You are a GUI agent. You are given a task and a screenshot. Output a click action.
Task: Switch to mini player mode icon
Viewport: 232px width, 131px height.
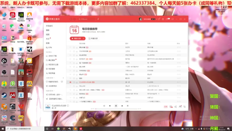pos(173,19)
